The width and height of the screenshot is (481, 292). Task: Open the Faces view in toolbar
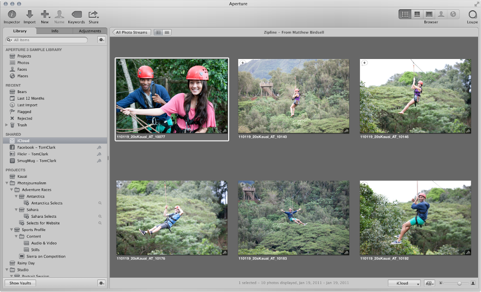[441, 14]
